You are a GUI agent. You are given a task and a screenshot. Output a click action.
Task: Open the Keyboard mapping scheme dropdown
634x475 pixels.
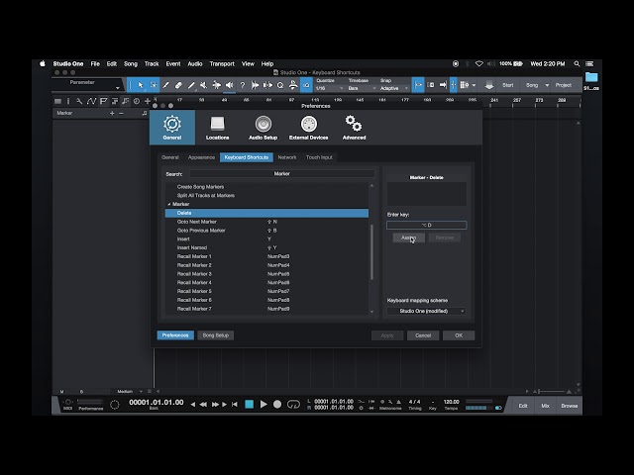pos(426,311)
